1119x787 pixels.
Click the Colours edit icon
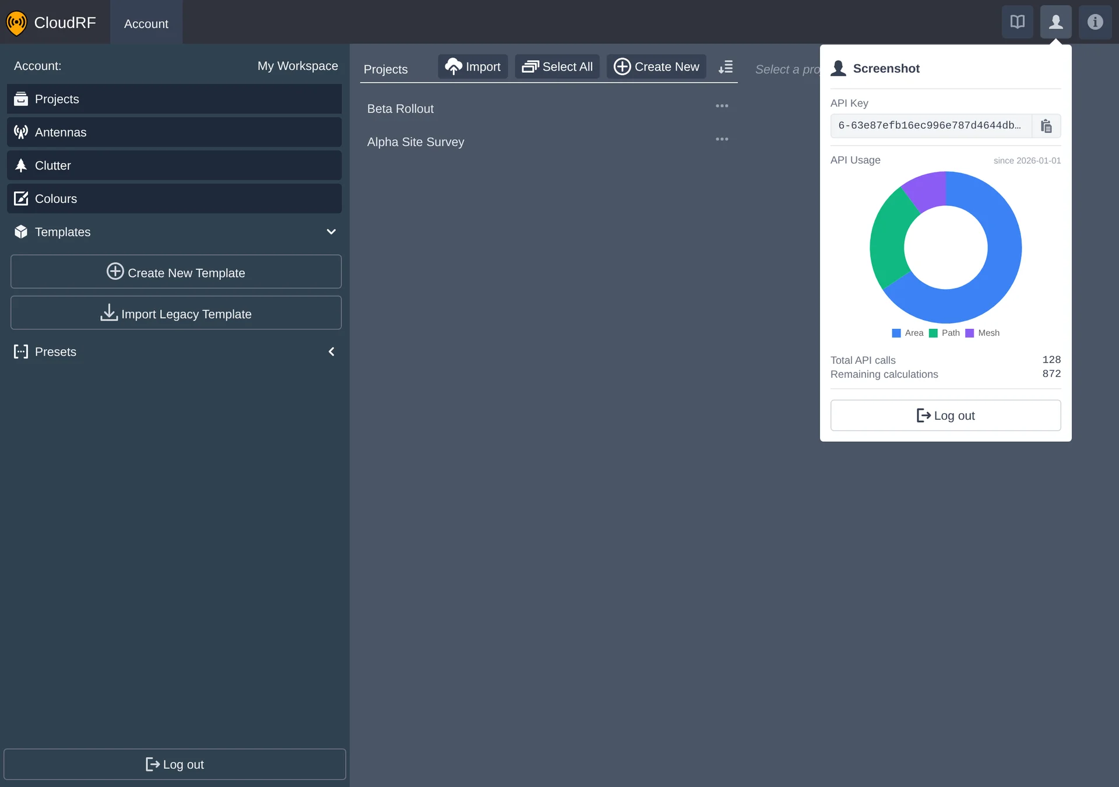coord(21,198)
